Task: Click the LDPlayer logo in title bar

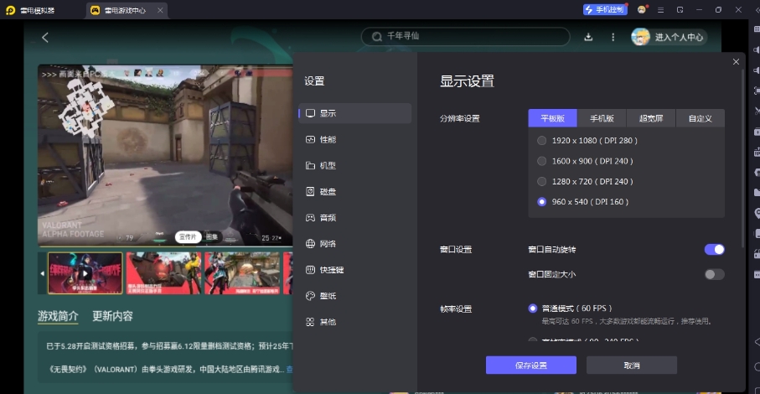Action: (x=10, y=10)
